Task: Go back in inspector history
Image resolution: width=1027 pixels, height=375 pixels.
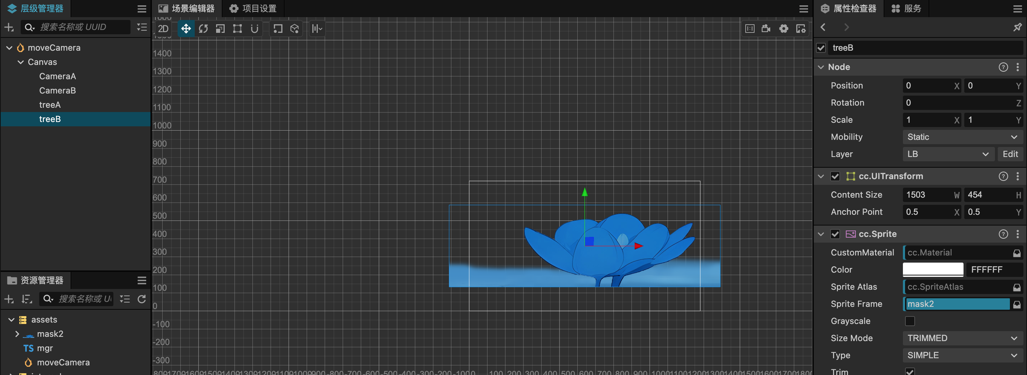Action: click(823, 27)
